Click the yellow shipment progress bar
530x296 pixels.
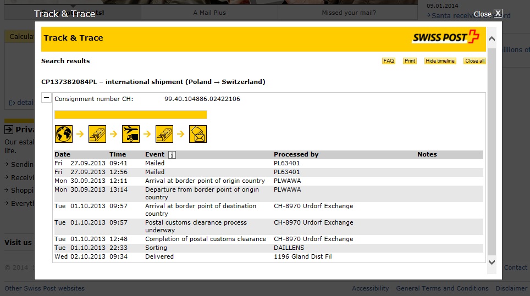point(131,115)
